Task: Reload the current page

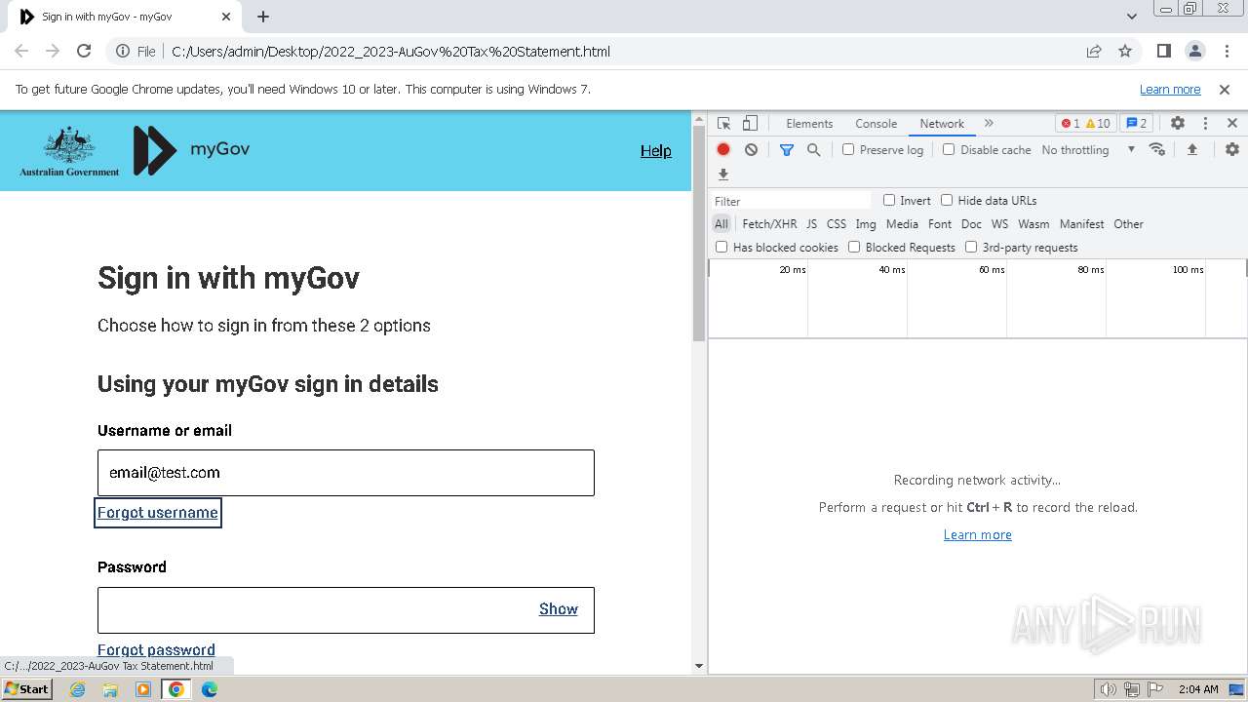Action: (x=84, y=52)
